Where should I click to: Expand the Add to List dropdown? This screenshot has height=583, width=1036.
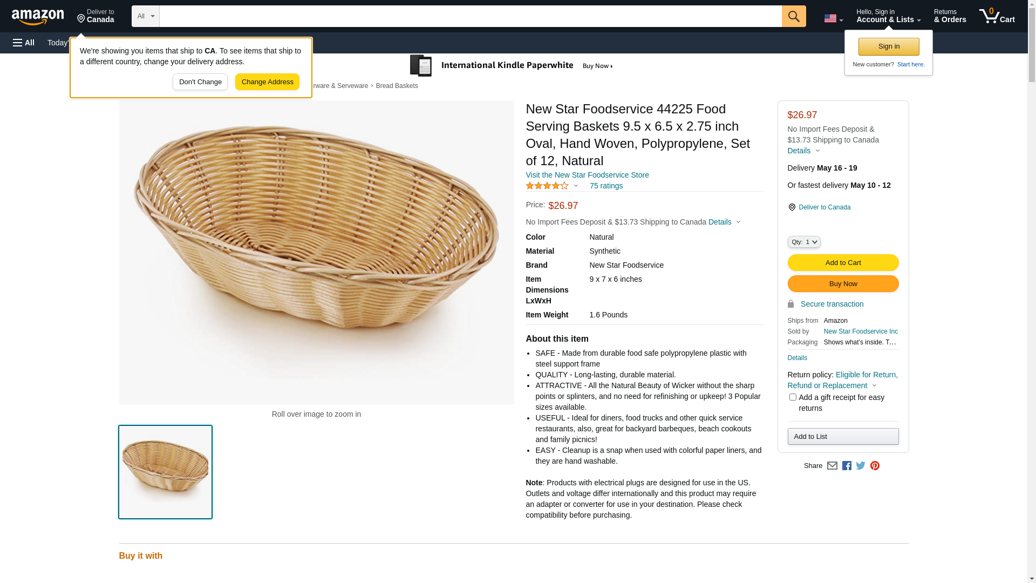pyautogui.click(x=843, y=437)
